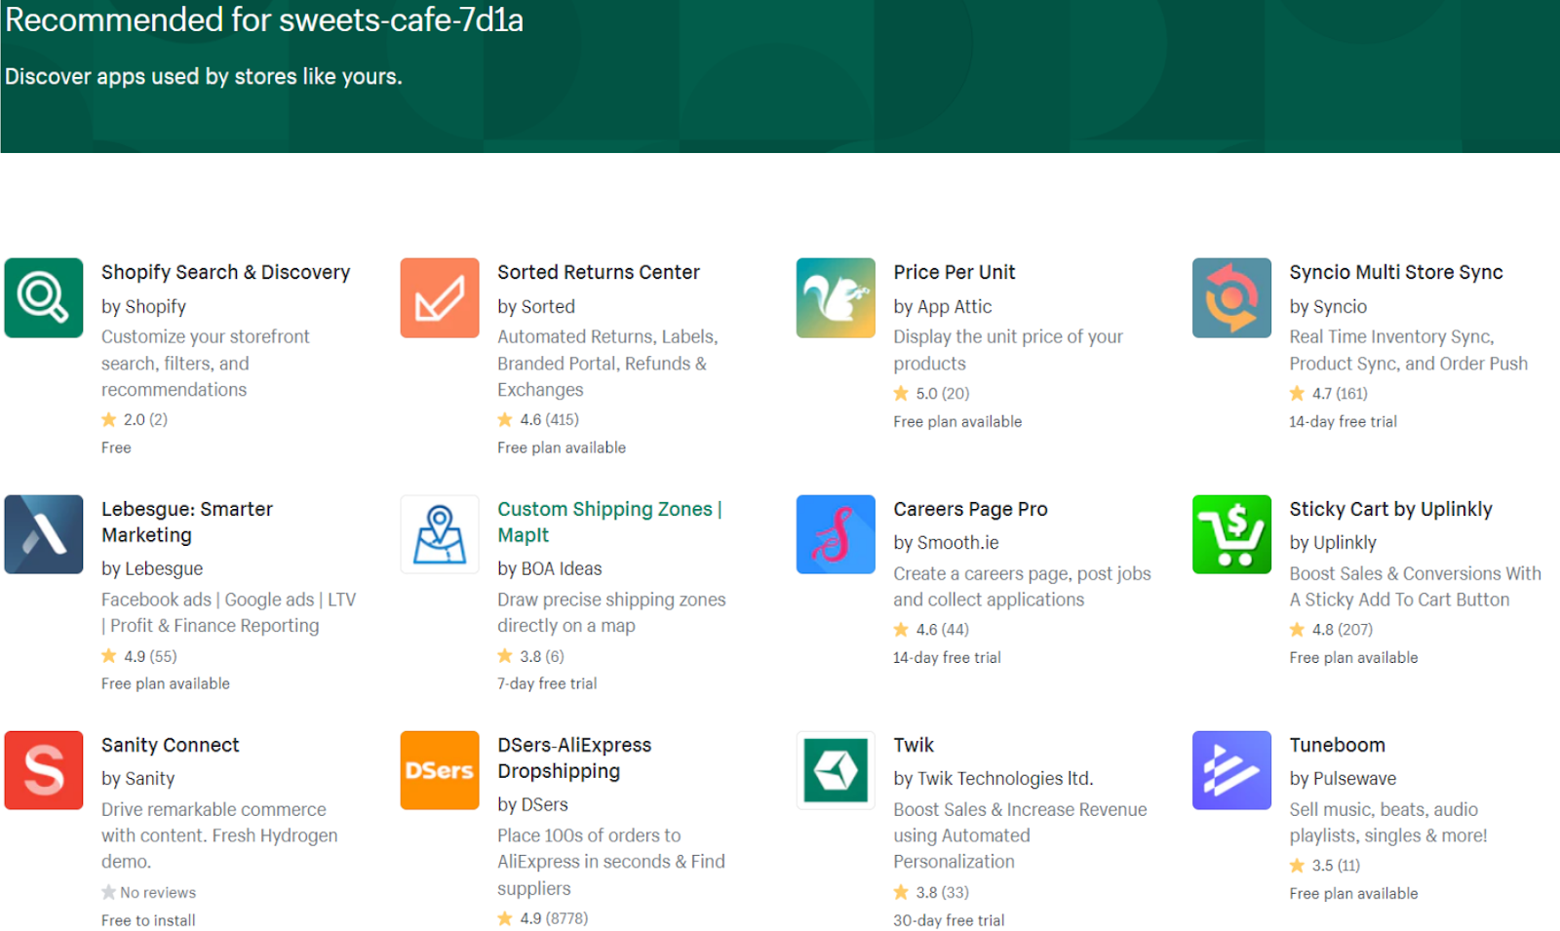Click the 'by Shopify' developer text

(143, 306)
